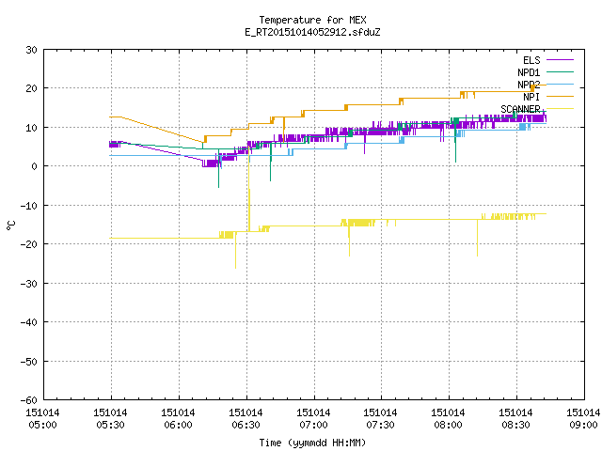Click the x-axis tick label 151014 06:30
Image resolution: width=602 pixels, height=451 pixels.
click(246, 419)
